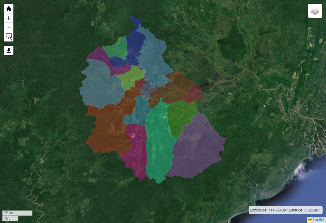This screenshot has height=223, width=326.
Task: Activate the zoom-to-box magnifier tool
Action: 9,37
